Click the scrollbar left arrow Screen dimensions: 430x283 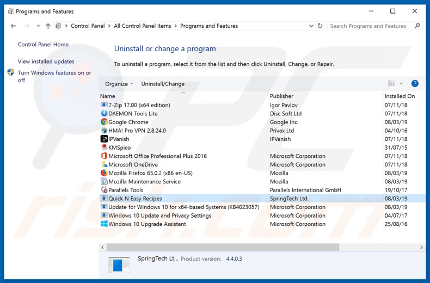tap(102, 247)
